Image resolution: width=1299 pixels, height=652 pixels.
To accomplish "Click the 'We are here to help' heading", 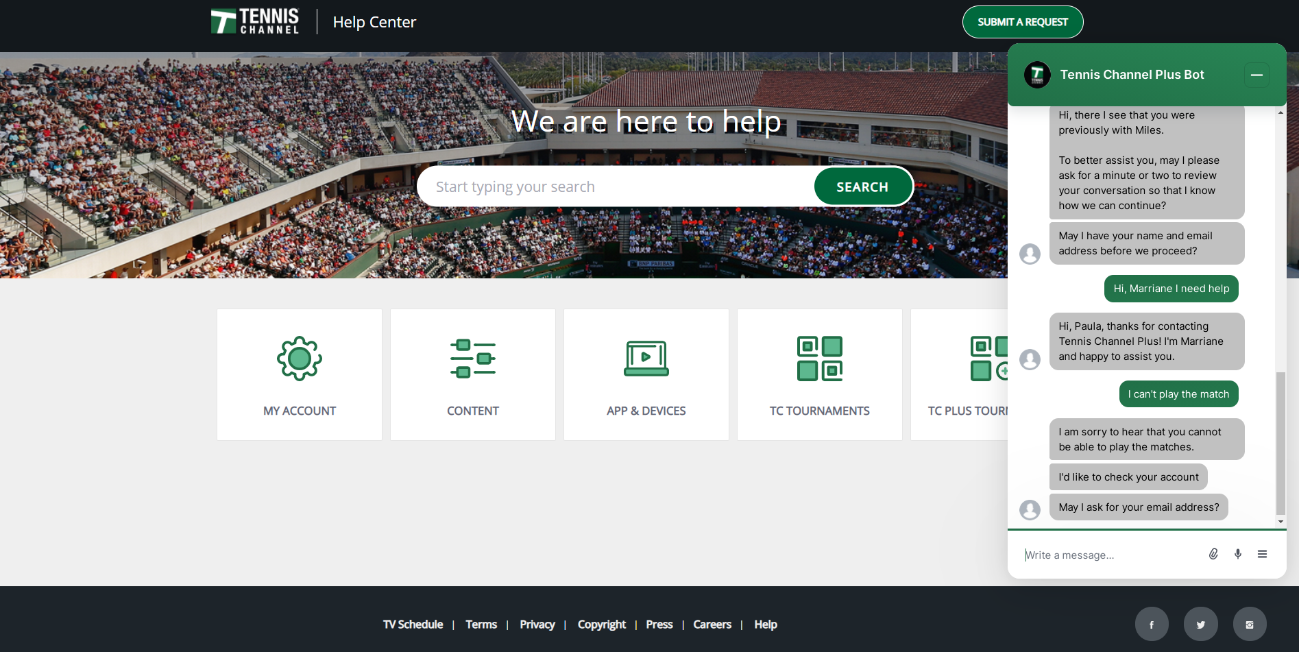I will pyautogui.click(x=646, y=121).
